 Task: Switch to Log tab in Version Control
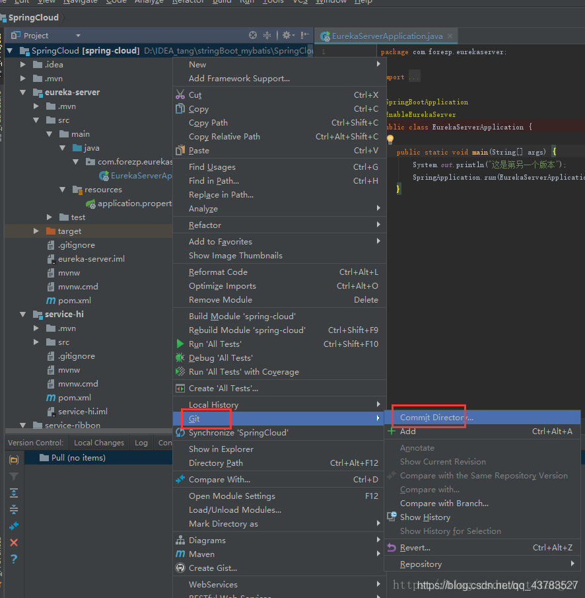coord(141,443)
